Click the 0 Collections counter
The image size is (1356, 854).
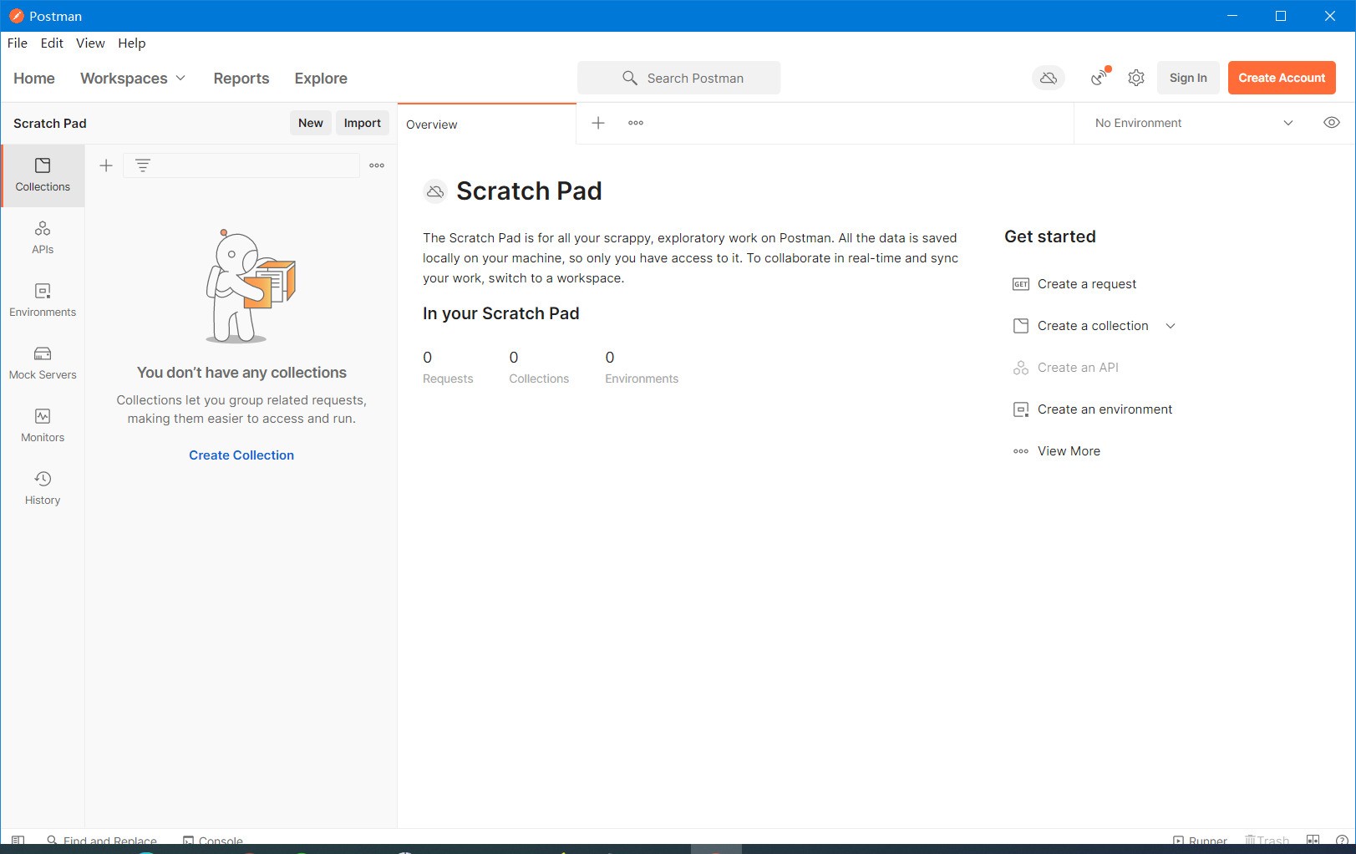coord(539,367)
